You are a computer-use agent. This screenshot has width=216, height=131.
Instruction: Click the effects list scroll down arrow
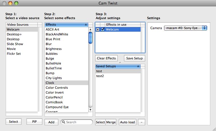pyautogui.click(x=90, y=110)
